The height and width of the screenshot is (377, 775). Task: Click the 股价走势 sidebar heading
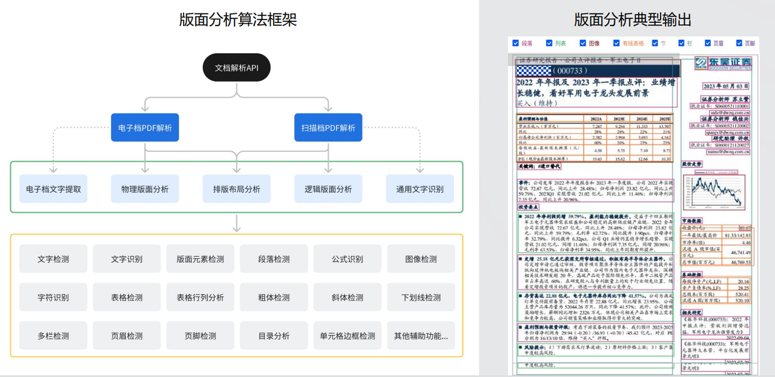[691, 163]
